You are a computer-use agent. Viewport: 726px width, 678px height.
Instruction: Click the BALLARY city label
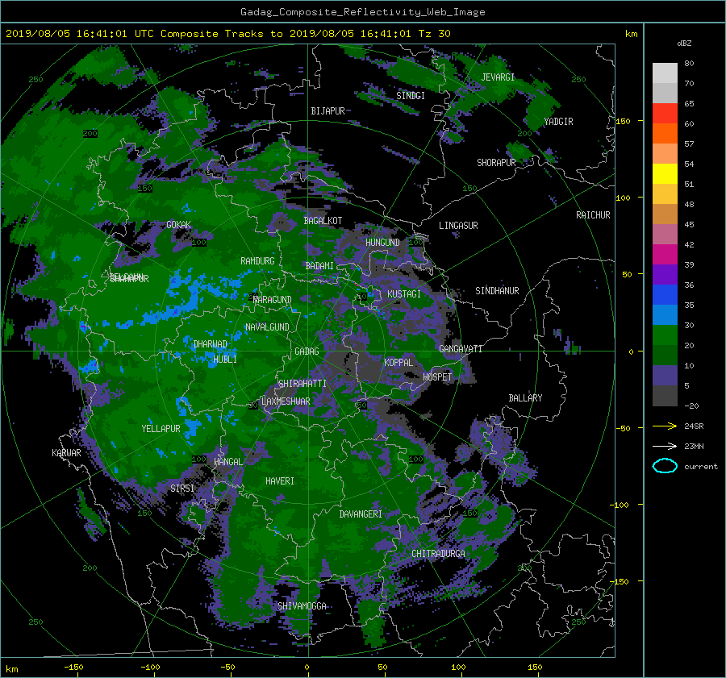(525, 398)
